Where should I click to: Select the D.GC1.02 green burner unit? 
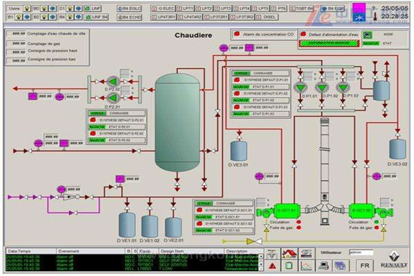pos(359,210)
